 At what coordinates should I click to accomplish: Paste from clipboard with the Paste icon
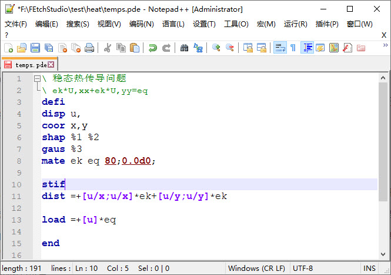pyautogui.click(x=135, y=48)
